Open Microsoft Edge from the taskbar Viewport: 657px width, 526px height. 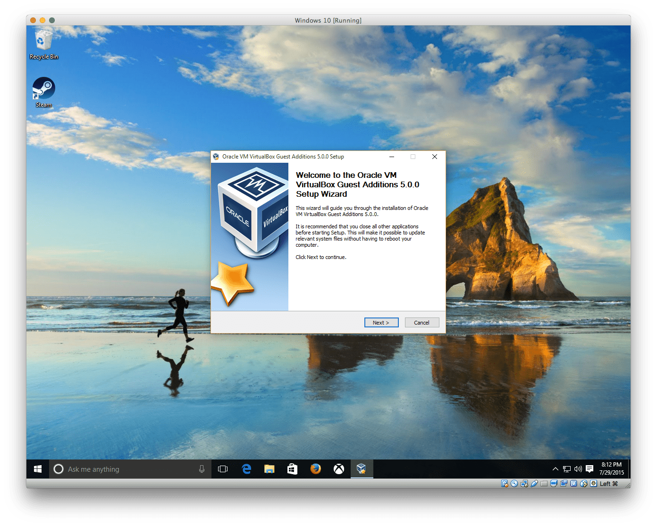tap(246, 468)
